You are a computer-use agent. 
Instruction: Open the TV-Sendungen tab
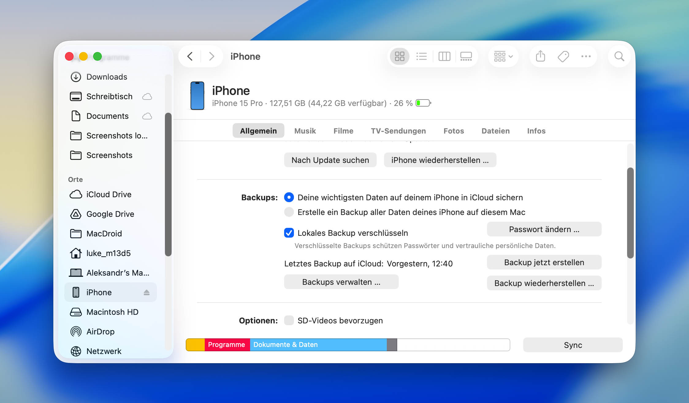point(398,131)
